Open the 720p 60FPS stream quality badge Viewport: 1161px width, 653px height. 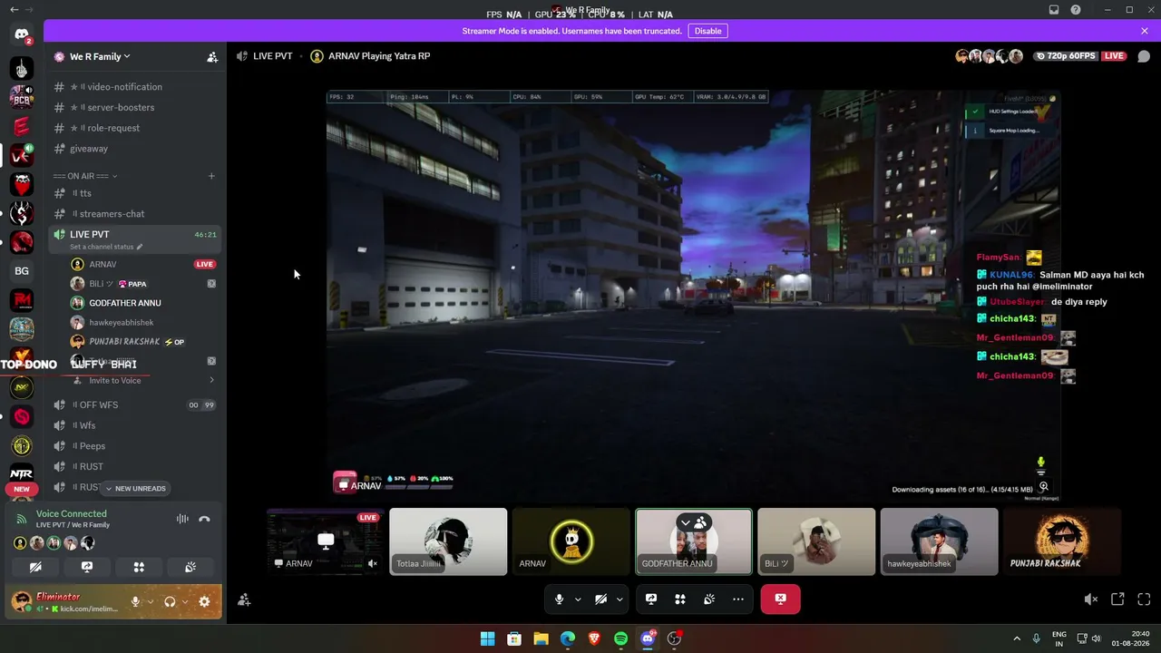click(1066, 56)
